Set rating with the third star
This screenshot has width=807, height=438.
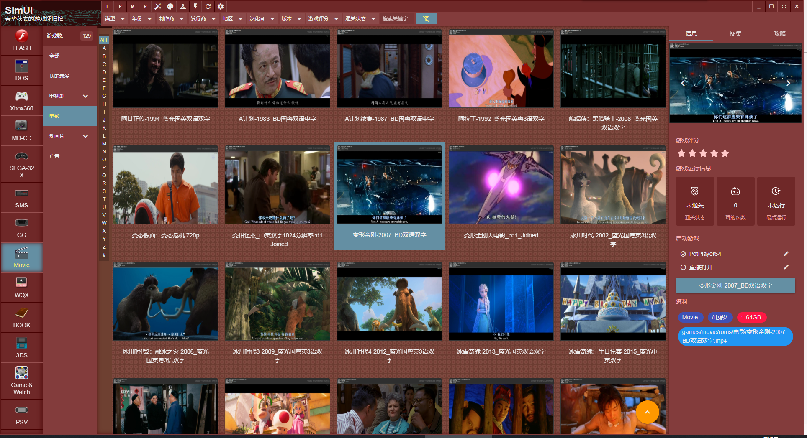coord(703,153)
